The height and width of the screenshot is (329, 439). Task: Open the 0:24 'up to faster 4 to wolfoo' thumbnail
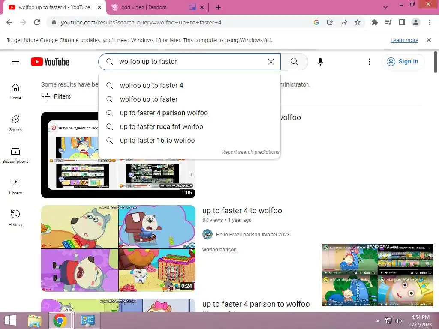tap(118, 248)
